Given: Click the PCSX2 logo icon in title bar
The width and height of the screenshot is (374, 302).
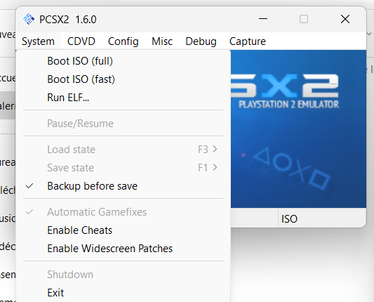Looking at the screenshot, I should click(29, 19).
